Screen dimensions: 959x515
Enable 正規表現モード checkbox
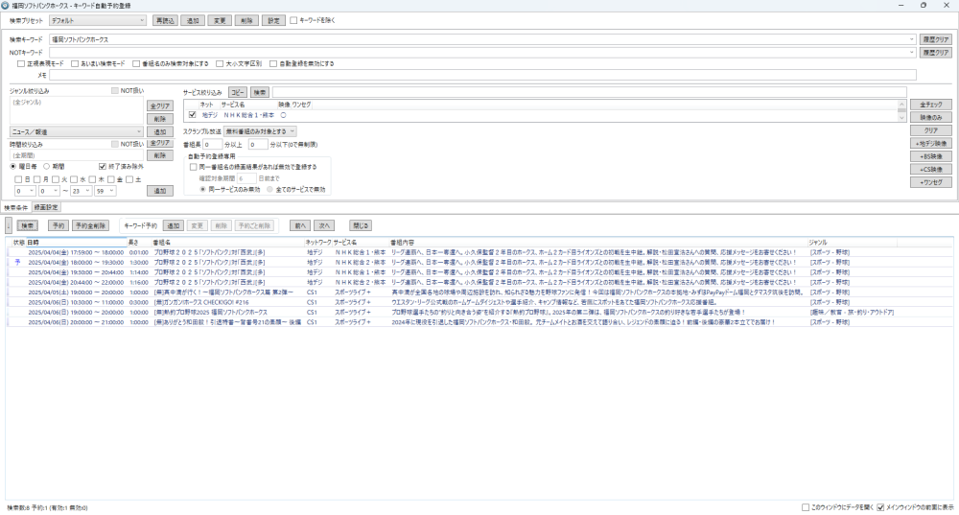pyautogui.click(x=21, y=63)
